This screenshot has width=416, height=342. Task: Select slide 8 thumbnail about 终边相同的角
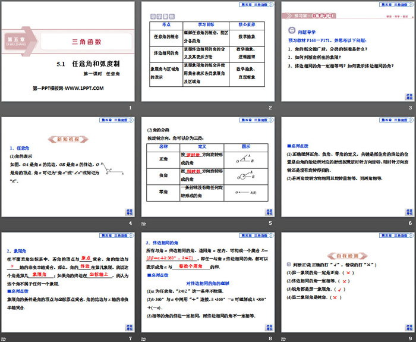[x=208, y=283]
